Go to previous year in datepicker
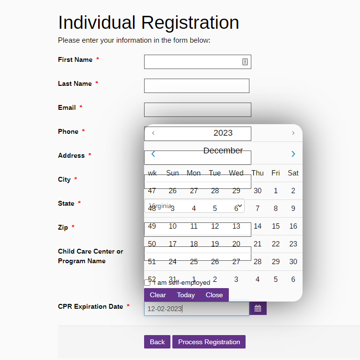The image size is (360, 360). pos(153,133)
